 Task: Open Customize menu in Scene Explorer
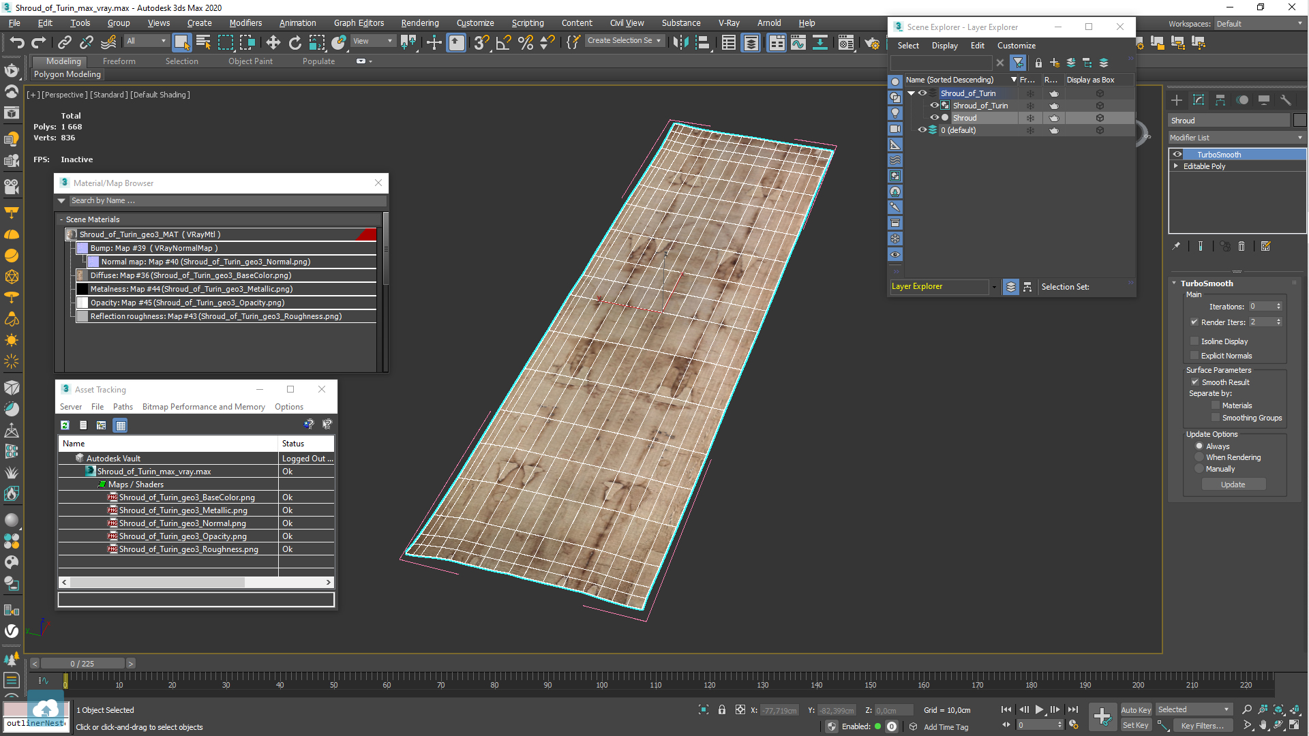pyautogui.click(x=1016, y=46)
